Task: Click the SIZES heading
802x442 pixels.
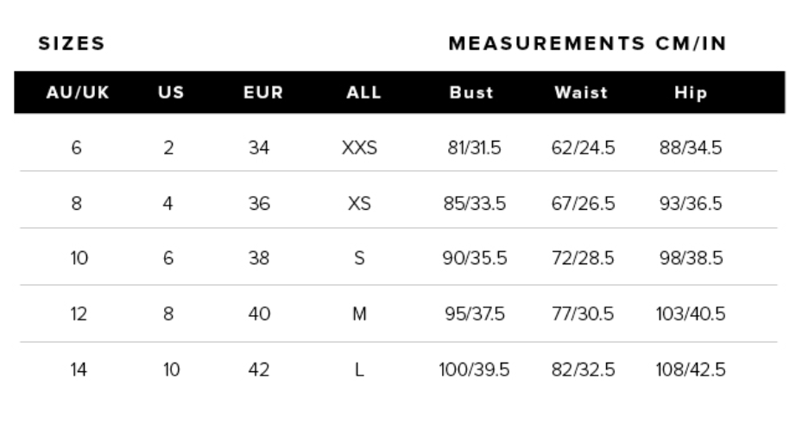Action: [73, 43]
